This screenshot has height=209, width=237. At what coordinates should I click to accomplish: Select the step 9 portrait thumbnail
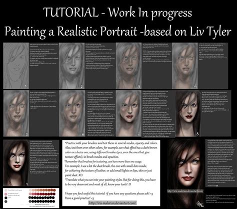click(x=16, y=163)
